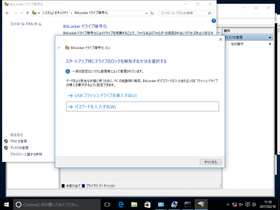Maximize the BitLocker Control Panel window

point(198,4)
